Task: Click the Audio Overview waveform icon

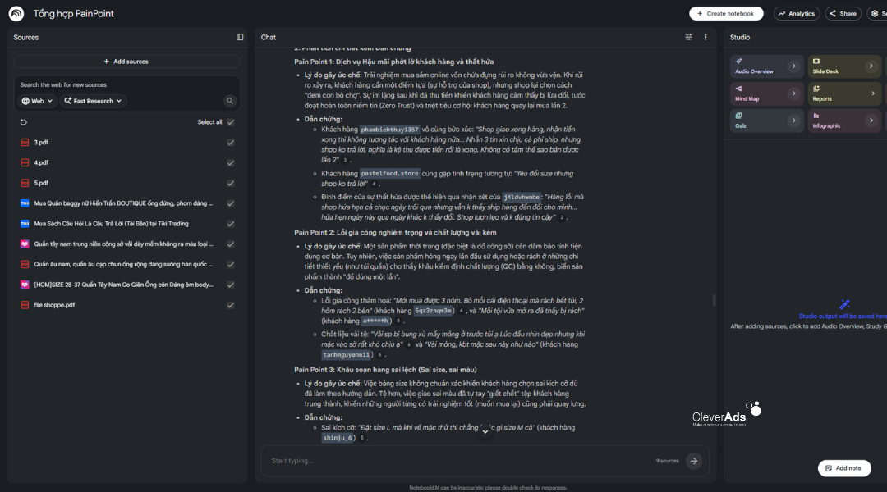Action: (739, 61)
